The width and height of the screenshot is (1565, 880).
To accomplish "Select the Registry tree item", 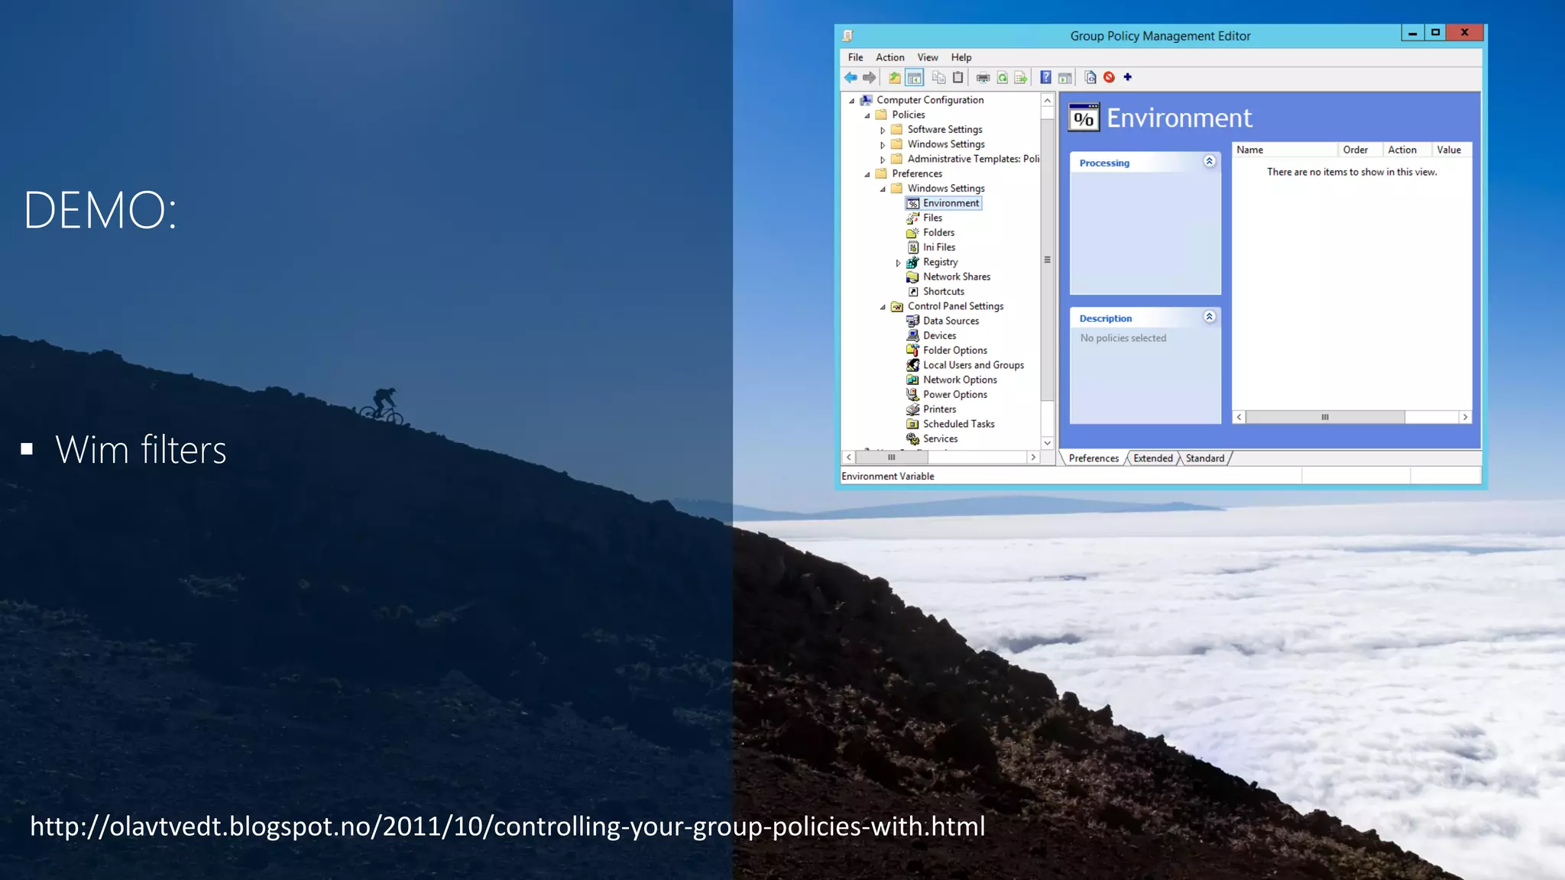I will [932, 262].
